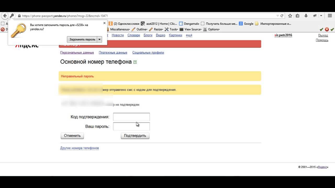The image size is (335, 188).
Task: Open the Видео link
Action: tap(161, 35)
